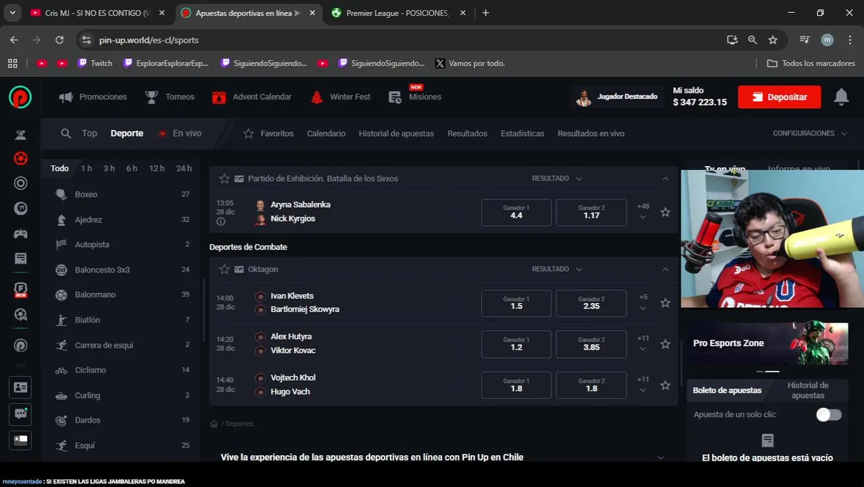Expand +5 markets for Klevets match

click(x=643, y=302)
